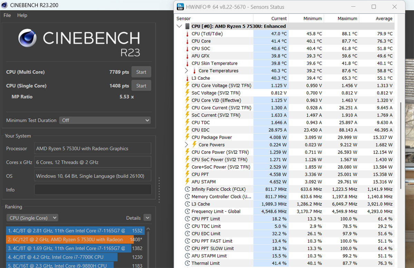Click the HWiNFO app icon in title bar

coord(180,7)
